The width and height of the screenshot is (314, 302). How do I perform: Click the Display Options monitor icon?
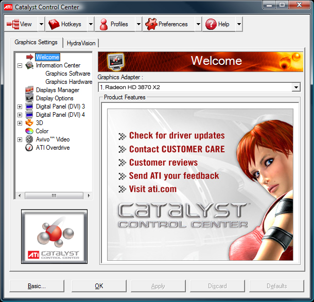pos(29,98)
